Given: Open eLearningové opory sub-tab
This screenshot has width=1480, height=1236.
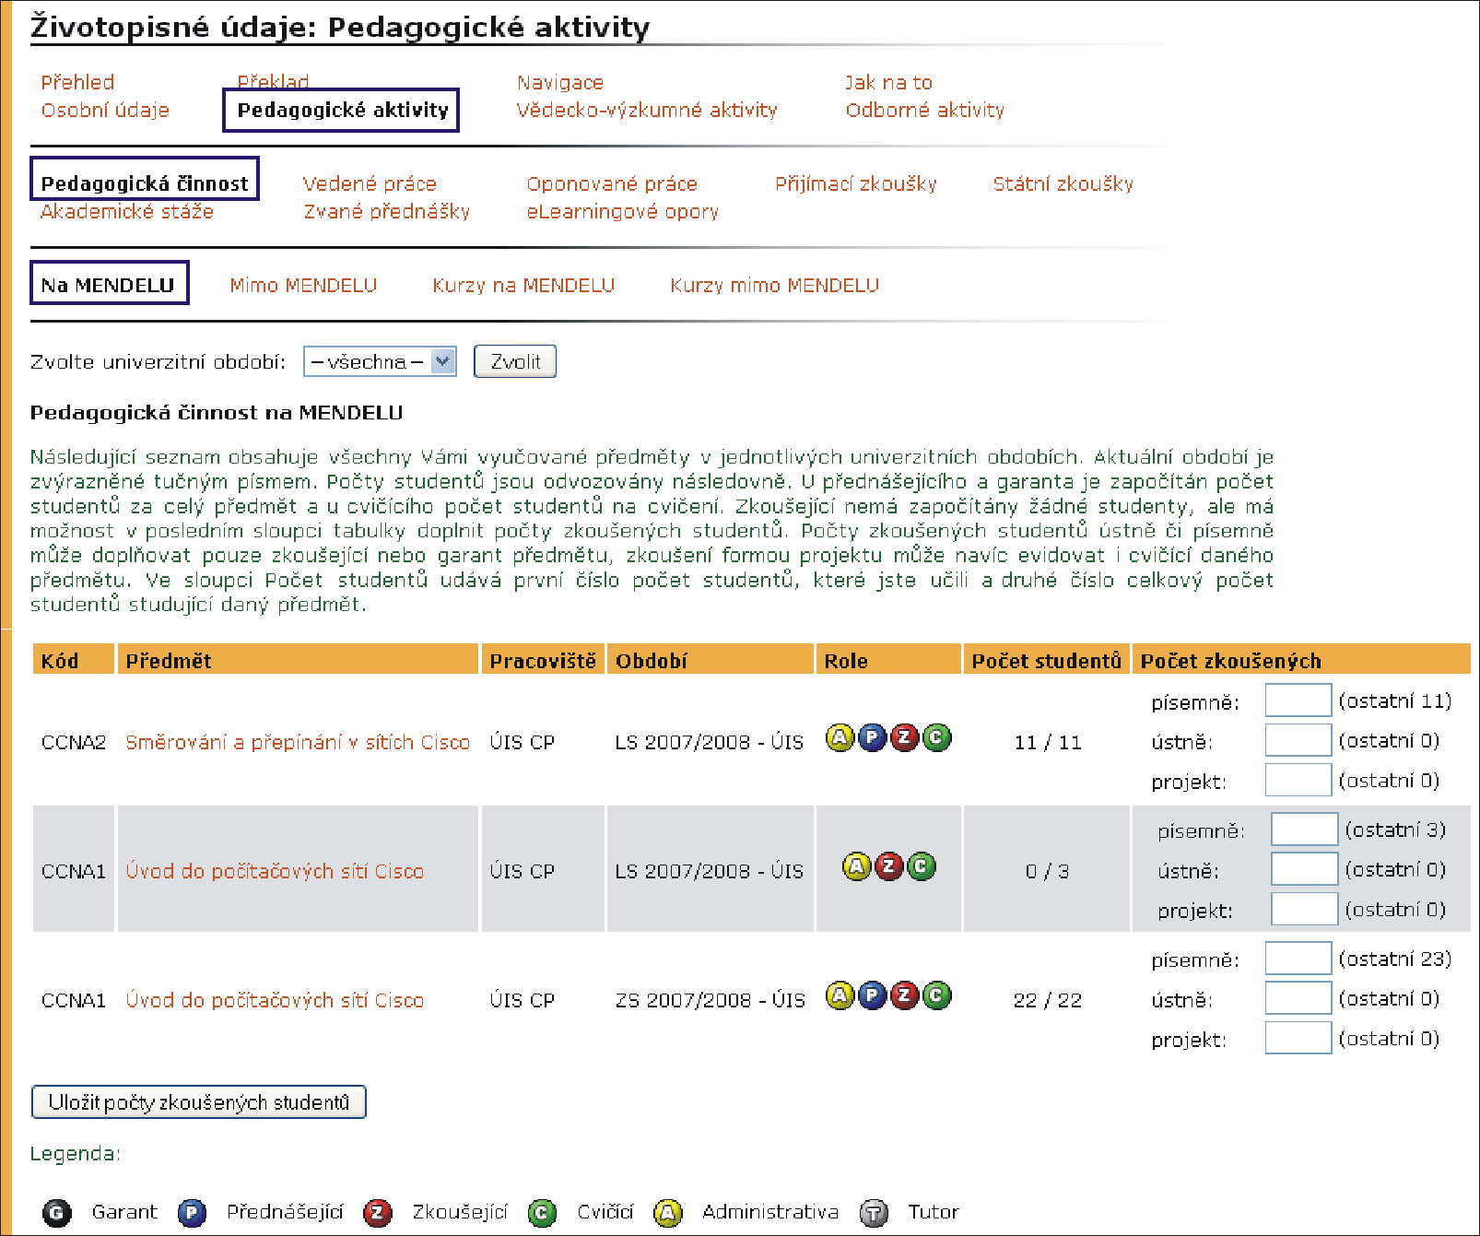Looking at the screenshot, I should click(x=623, y=211).
